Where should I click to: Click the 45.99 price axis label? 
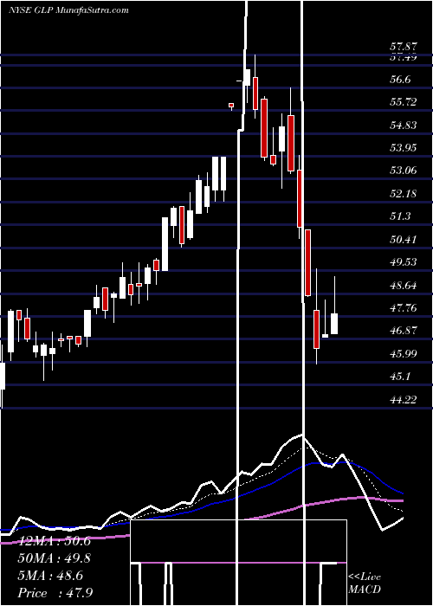point(404,354)
